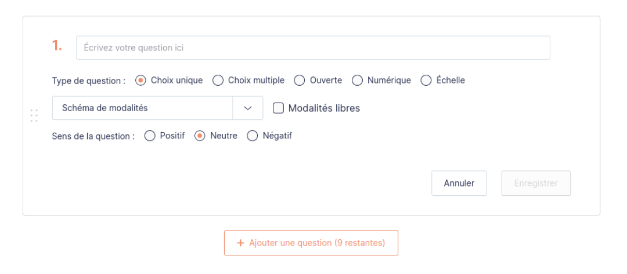Click the orange question number 1
The image size is (627, 274).
point(57,47)
